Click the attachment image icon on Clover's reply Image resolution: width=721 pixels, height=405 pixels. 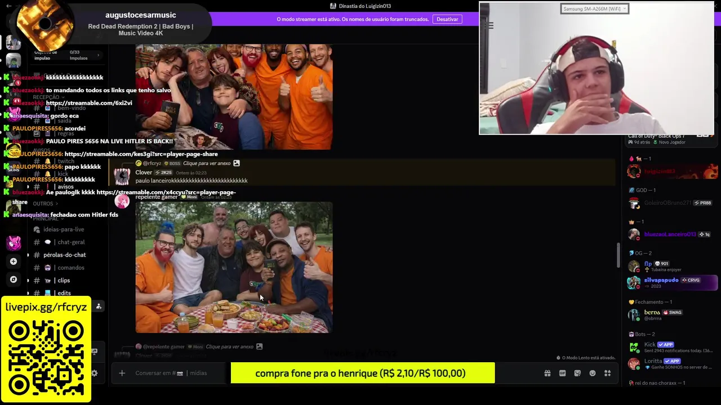point(237,163)
